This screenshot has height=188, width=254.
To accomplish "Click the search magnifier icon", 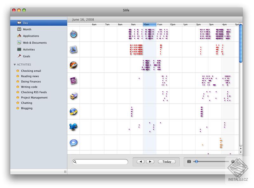I will coord(75,162).
